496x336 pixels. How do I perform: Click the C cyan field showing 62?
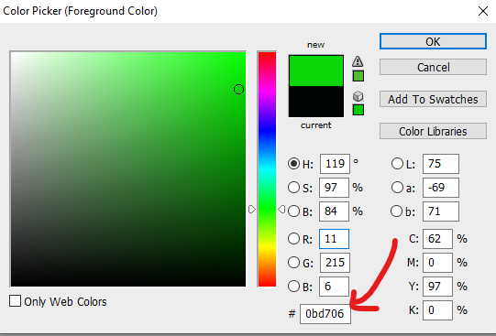coord(437,239)
